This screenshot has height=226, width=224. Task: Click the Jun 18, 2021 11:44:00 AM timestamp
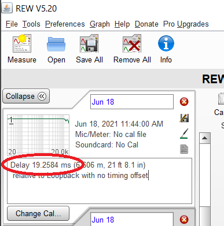(x=119, y=124)
